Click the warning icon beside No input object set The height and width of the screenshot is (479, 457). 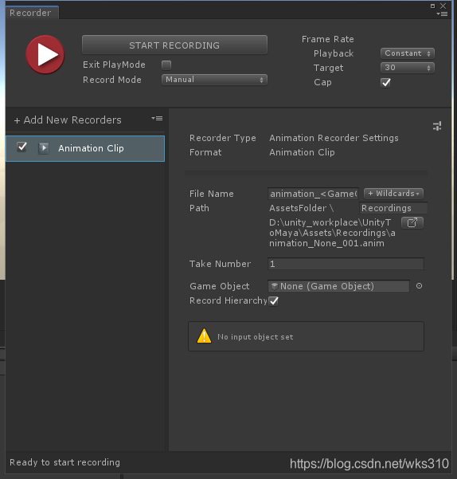(x=204, y=336)
